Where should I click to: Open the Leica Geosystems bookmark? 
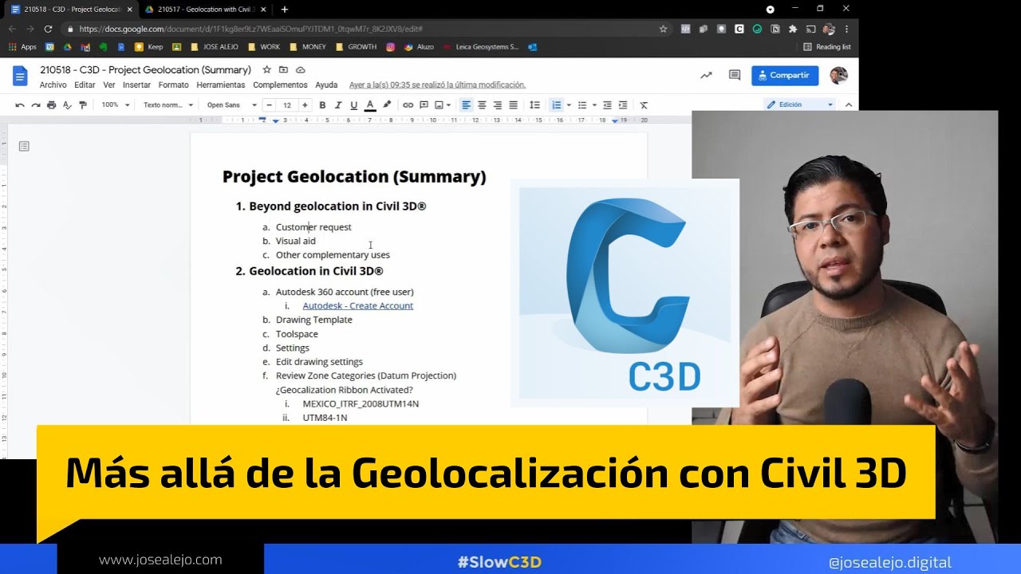[x=480, y=47]
